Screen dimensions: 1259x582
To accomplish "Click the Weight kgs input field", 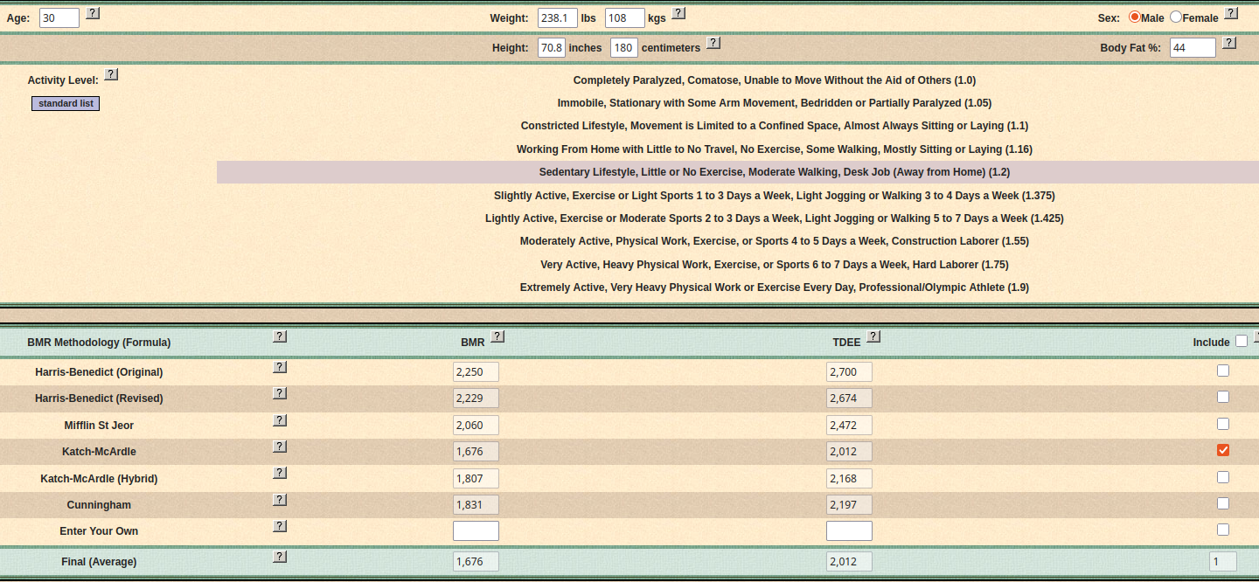I will [x=625, y=17].
